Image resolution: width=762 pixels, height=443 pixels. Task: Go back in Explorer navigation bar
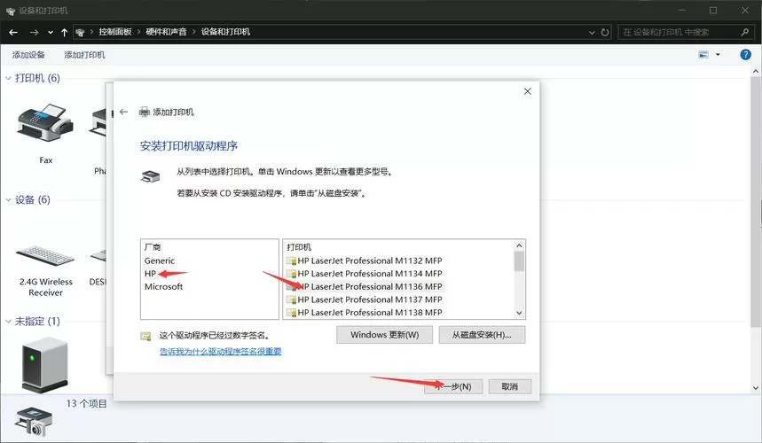(x=13, y=32)
